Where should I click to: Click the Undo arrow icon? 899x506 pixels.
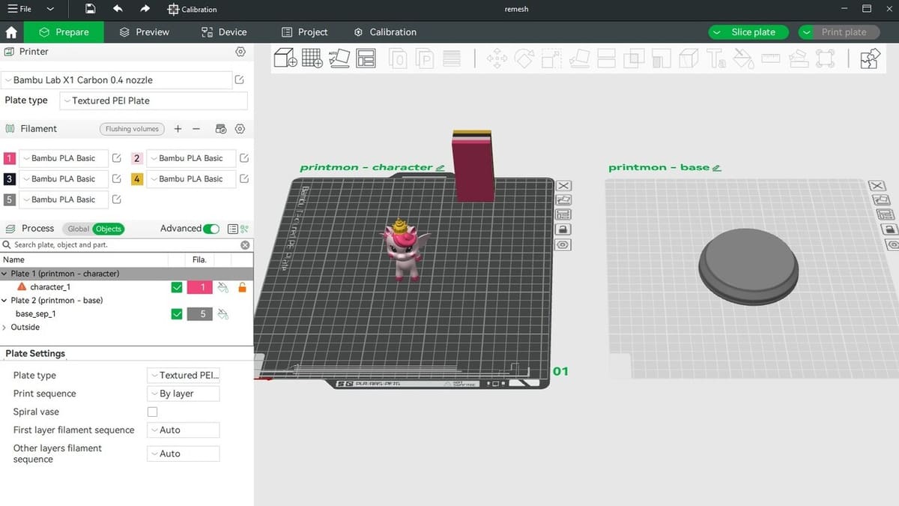point(118,9)
